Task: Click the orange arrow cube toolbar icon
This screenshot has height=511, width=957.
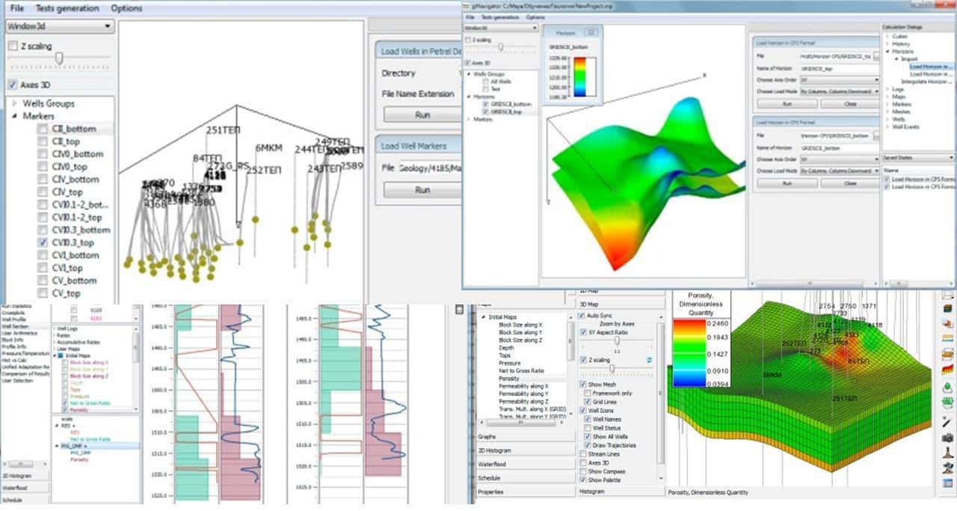Action: (948, 322)
